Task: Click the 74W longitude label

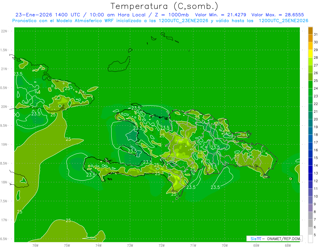Action: click(x=98, y=245)
